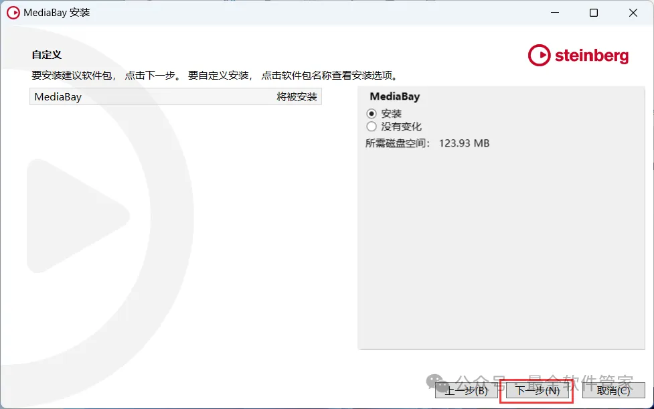Click the MediaBay installer title icon
Image resolution: width=654 pixels, height=409 pixels.
[13, 13]
